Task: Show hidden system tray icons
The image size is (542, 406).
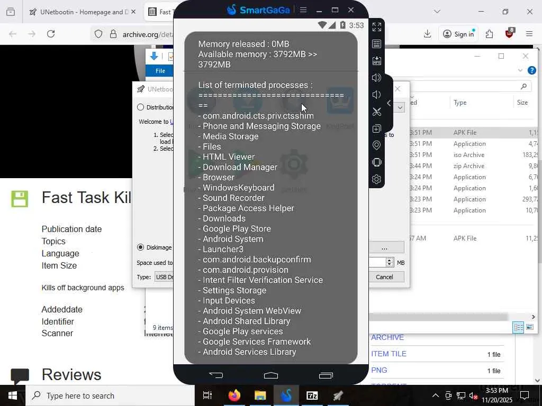Action: click(436, 395)
